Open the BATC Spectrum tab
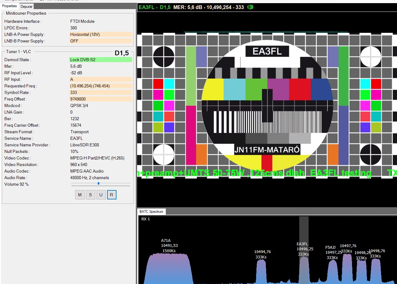 click(151, 212)
